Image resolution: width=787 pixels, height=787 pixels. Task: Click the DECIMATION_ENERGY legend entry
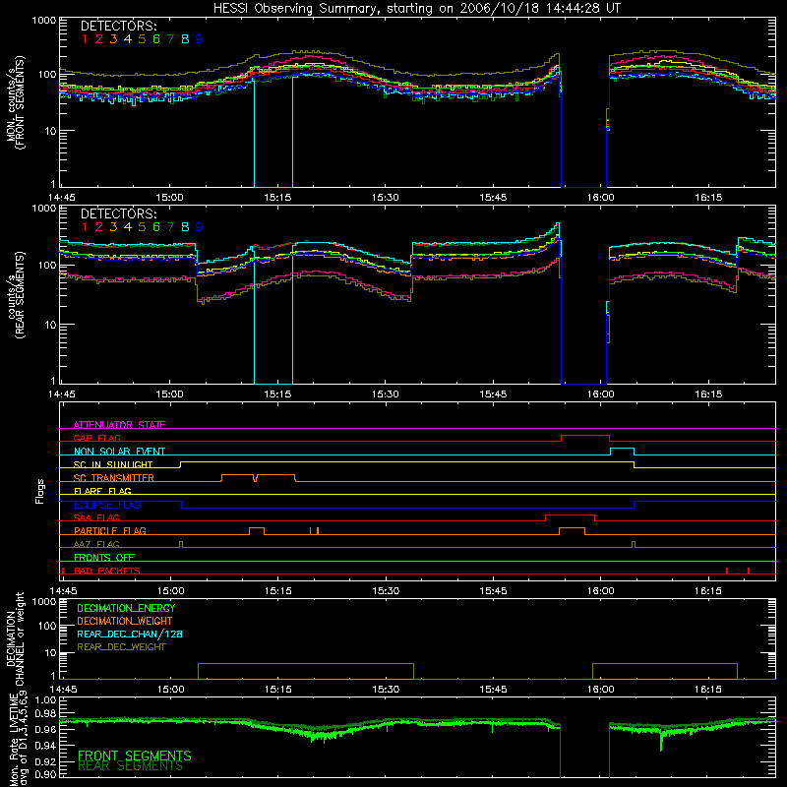pos(126,608)
